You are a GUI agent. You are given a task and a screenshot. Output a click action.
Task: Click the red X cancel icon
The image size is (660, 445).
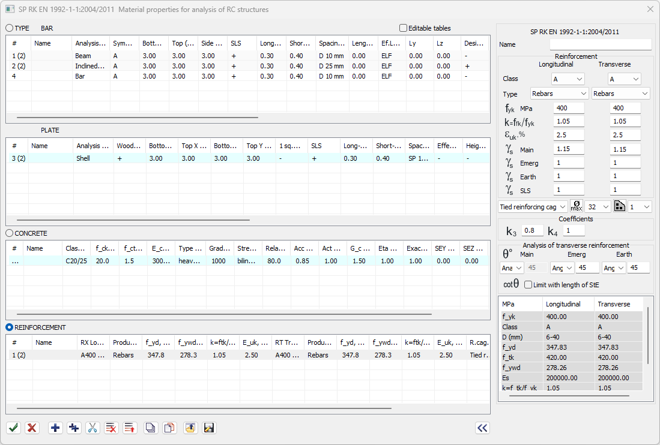coord(32,428)
